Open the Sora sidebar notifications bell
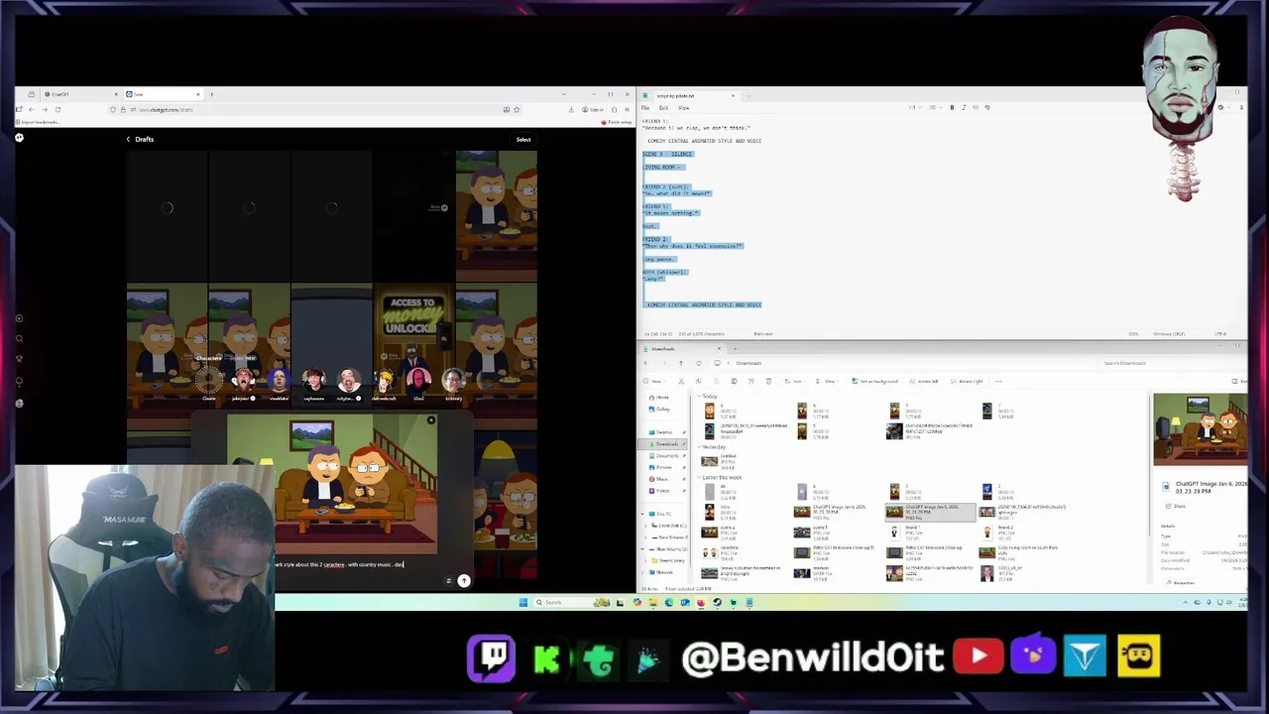1269x714 pixels. (x=19, y=381)
